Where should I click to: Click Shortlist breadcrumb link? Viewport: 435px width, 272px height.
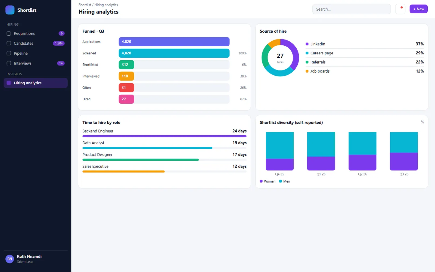click(x=85, y=5)
